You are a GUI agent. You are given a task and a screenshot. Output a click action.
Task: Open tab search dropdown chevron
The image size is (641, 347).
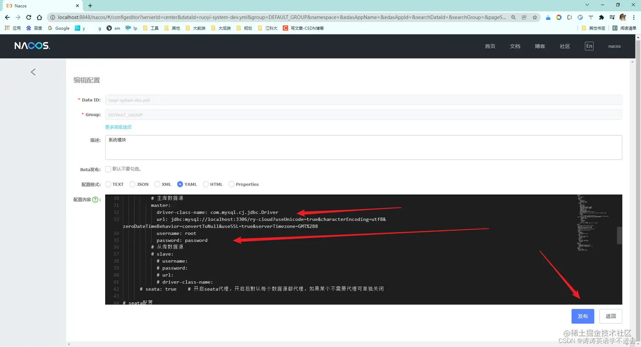(587, 5)
